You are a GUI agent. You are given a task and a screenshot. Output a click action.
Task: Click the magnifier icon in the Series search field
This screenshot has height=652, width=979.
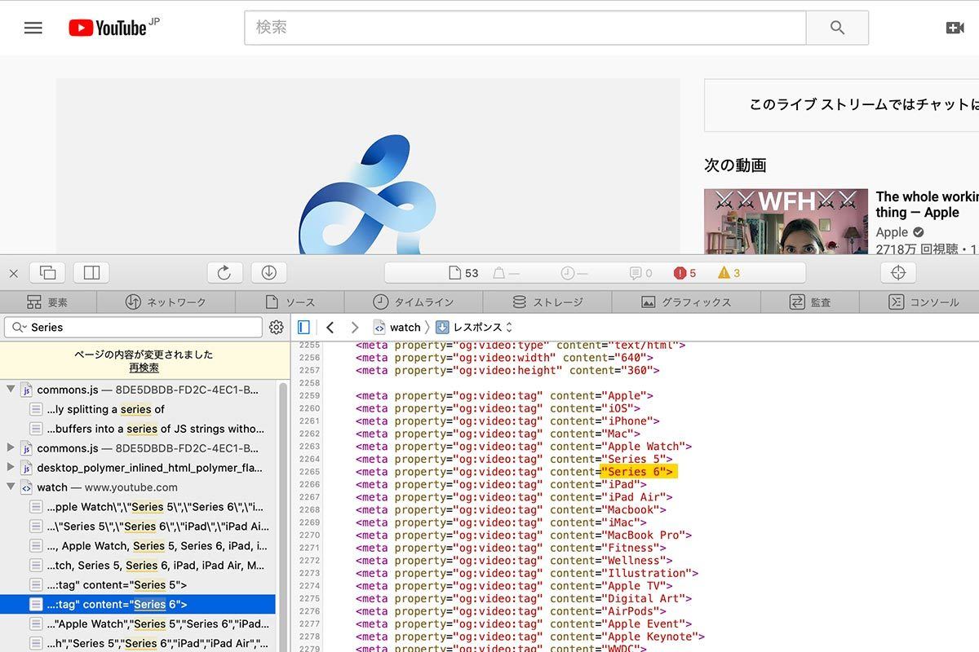[x=18, y=327]
